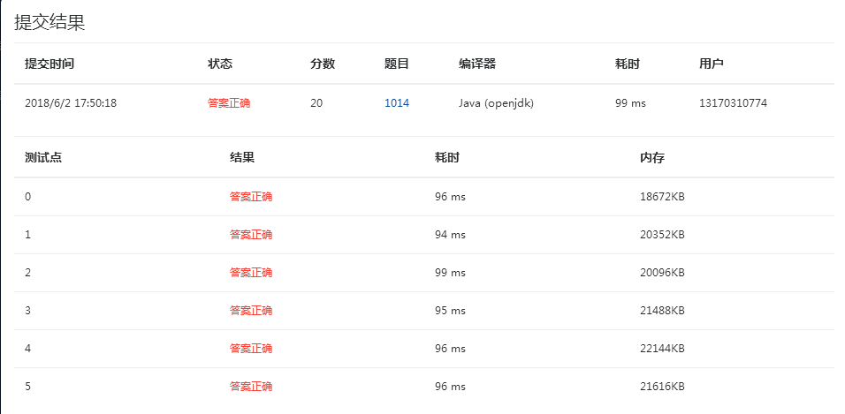Click memory value 20352KB
Viewport: 845px width, 414px height.
(662, 235)
